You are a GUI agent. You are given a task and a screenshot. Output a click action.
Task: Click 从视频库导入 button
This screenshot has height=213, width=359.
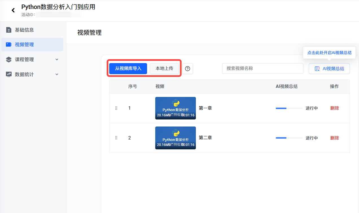click(x=128, y=68)
